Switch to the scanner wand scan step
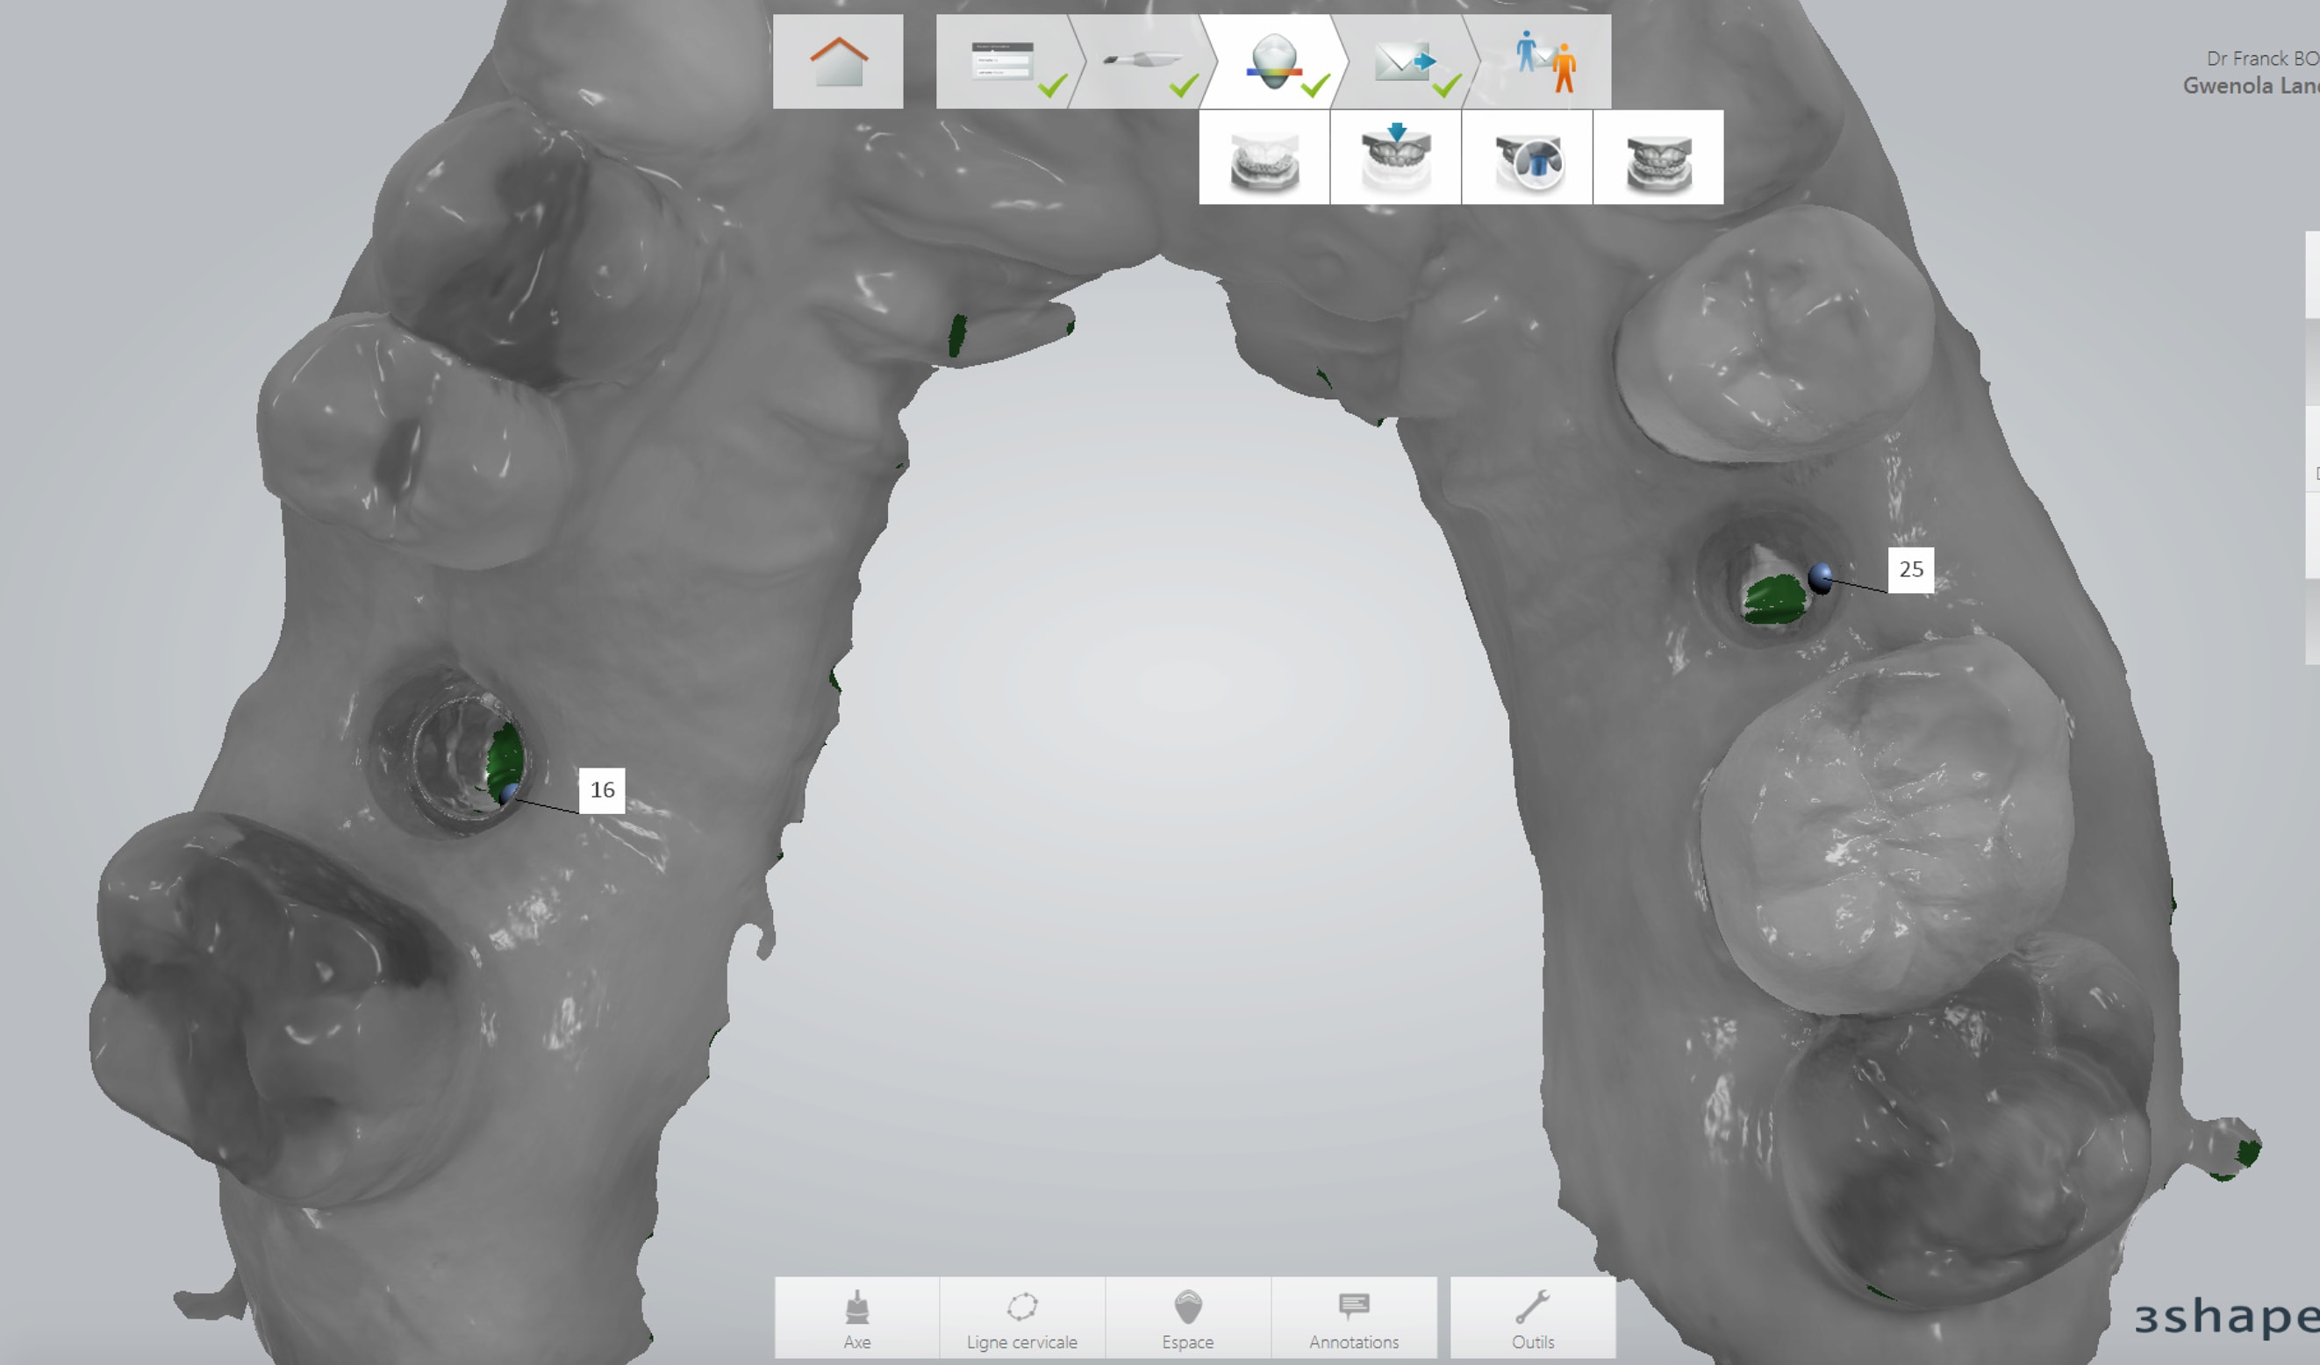Viewport: 2320px width, 1365px height. point(1140,61)
